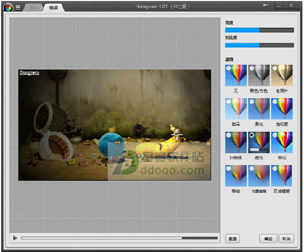Open the hamburger menu
The height and width of the screenshot is (252, 304).
click(x=18, y=8)
